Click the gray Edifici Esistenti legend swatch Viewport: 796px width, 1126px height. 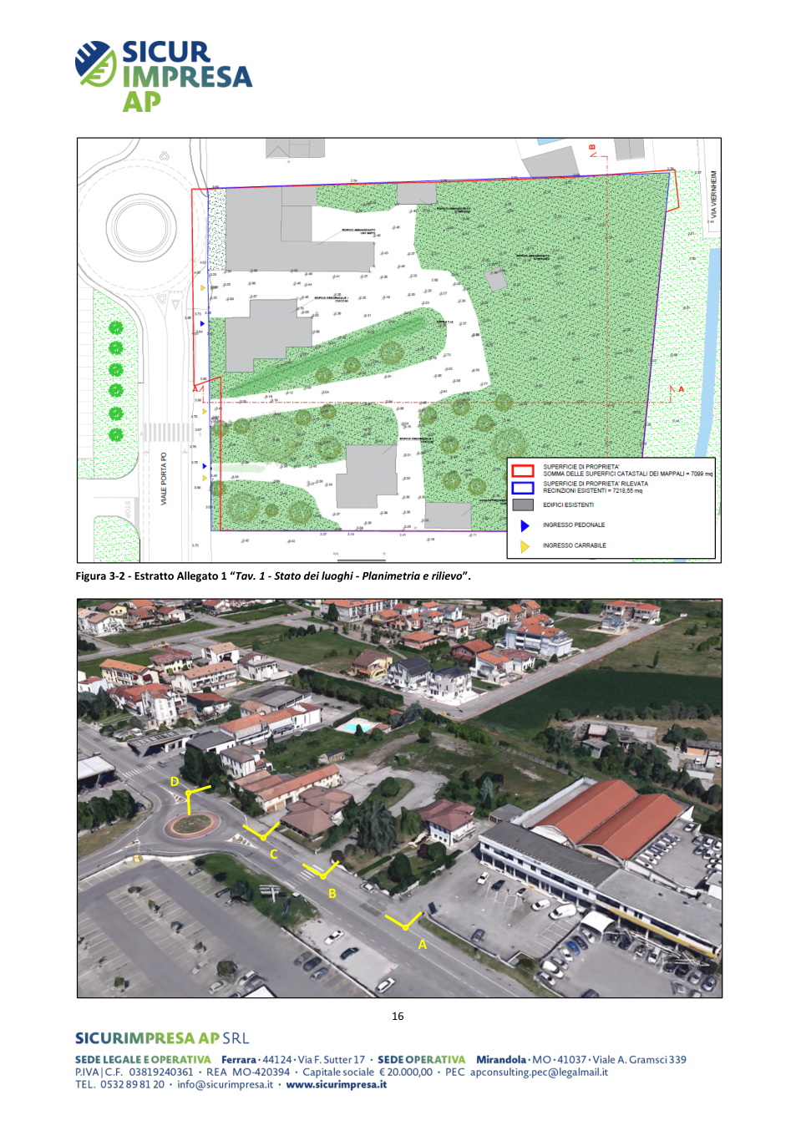click(x=523, y=505)
